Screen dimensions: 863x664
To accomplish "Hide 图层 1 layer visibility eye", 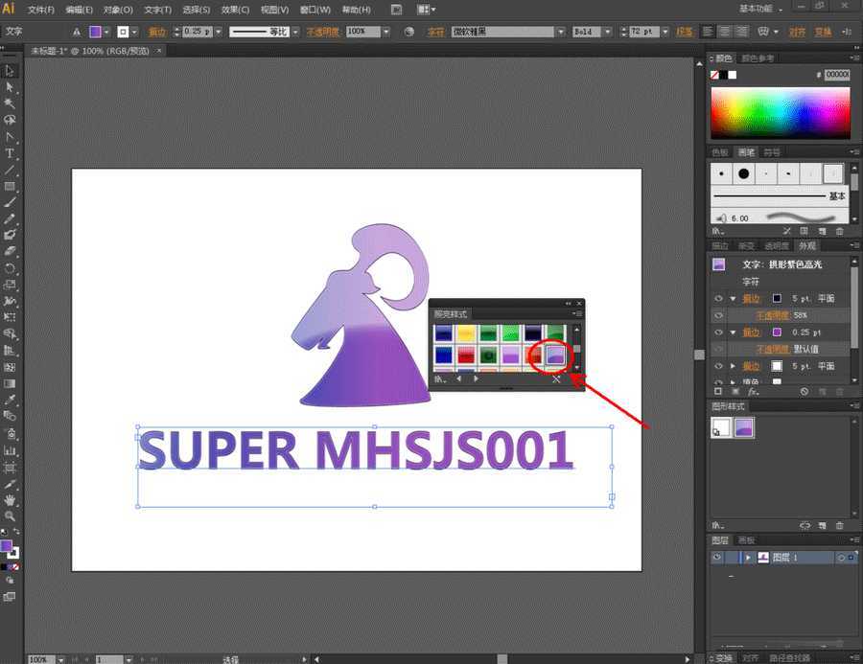I will pyautogui.click(x=716, y=558).
